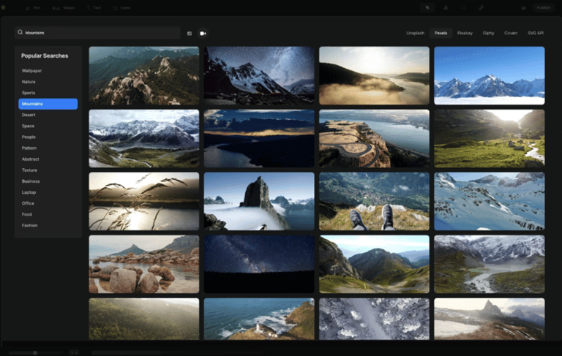Screen dimensions: 562x356
Task: Click the Publish button
Action: tap(544, 7)
